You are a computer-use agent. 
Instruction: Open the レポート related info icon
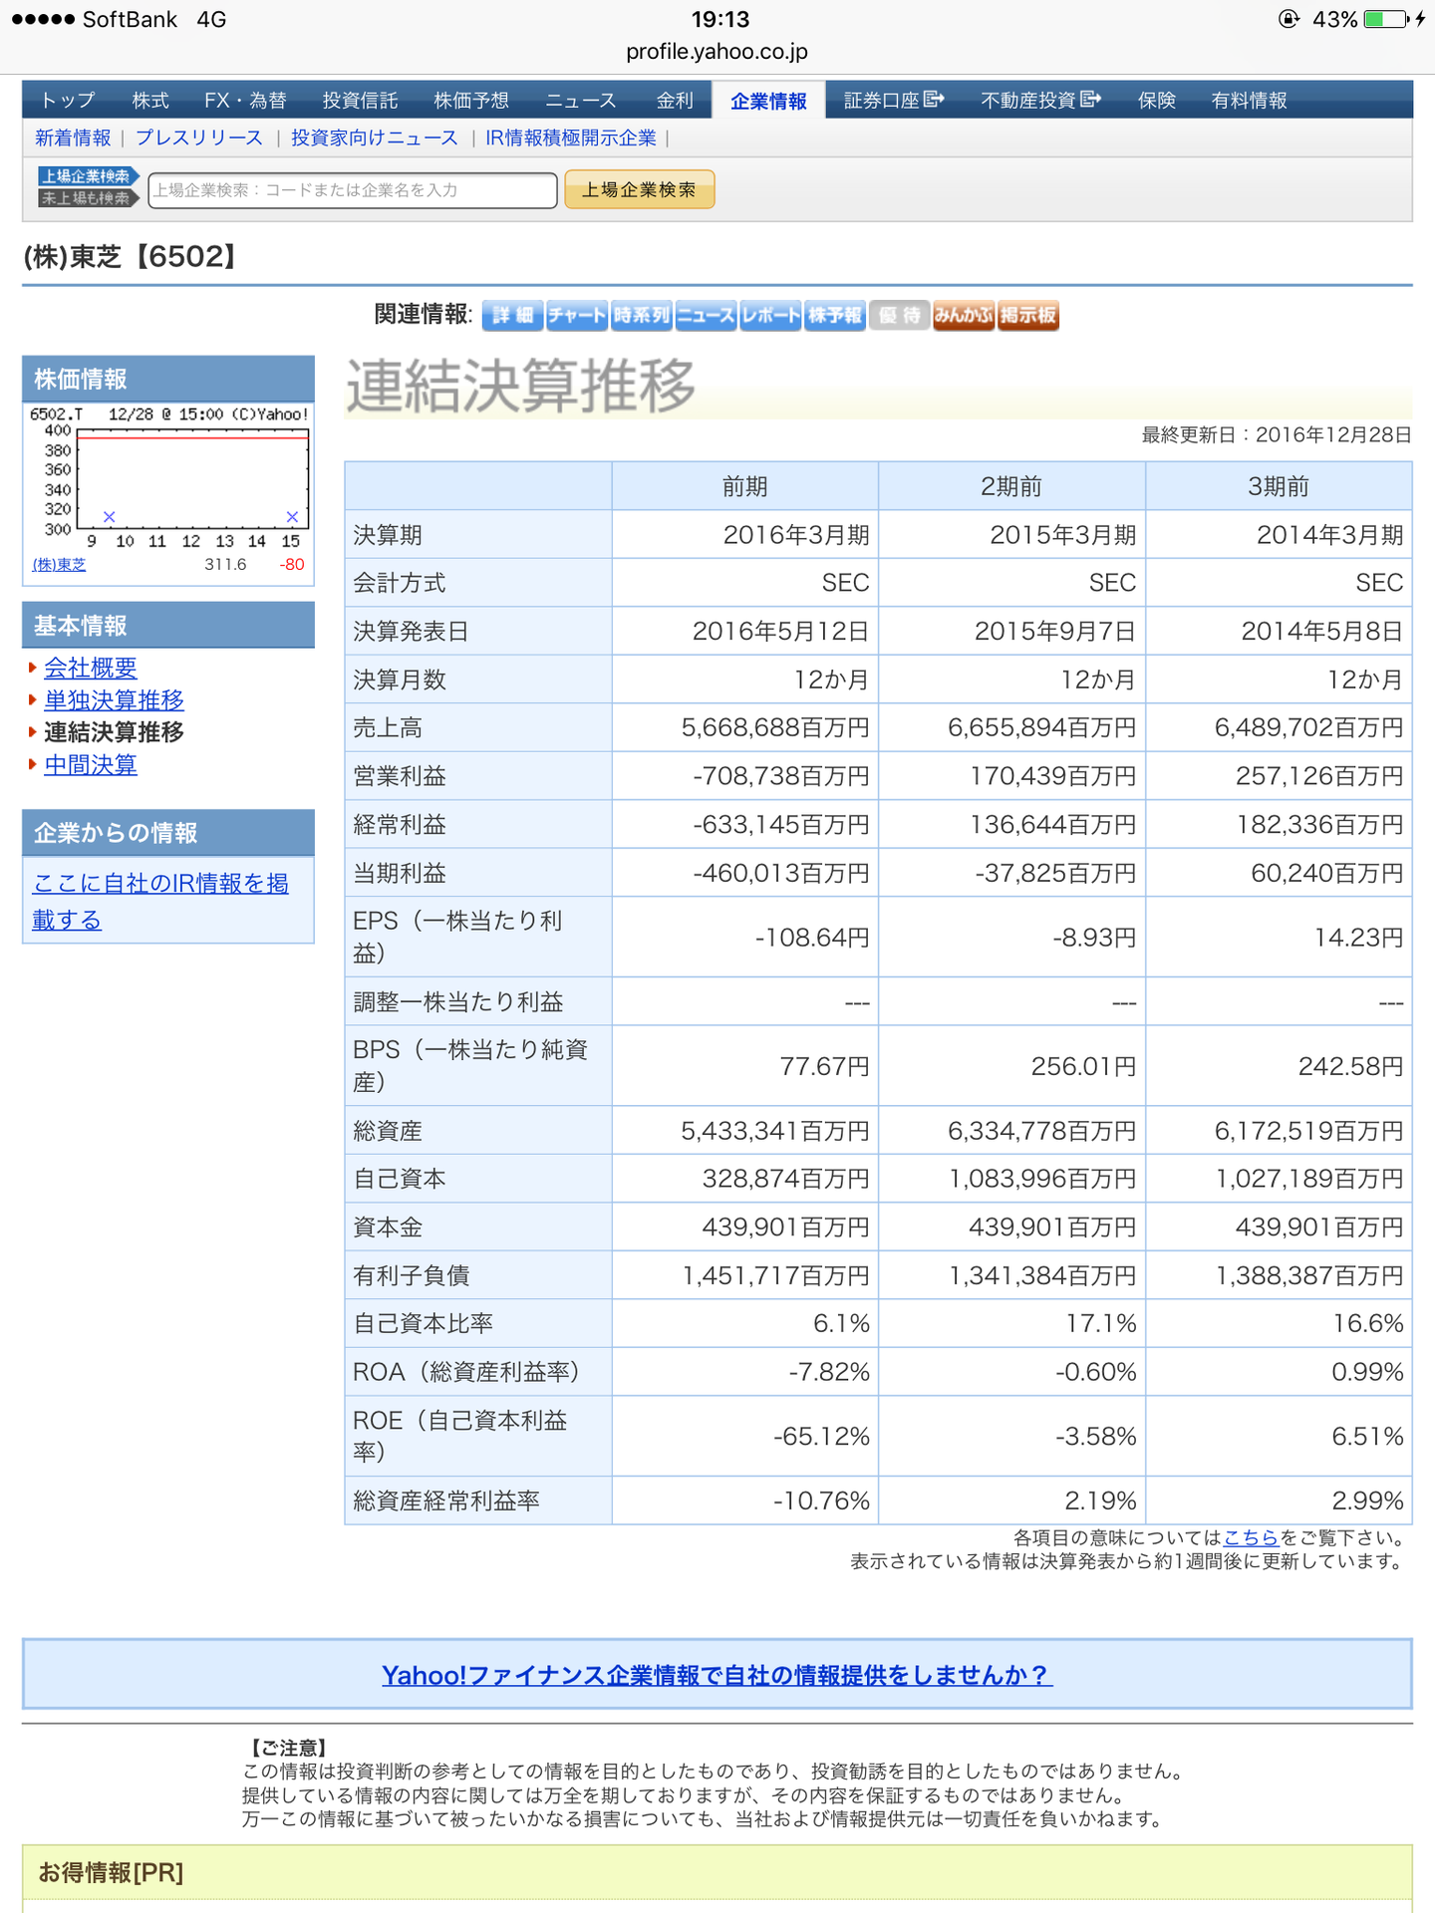coord(770,315)
